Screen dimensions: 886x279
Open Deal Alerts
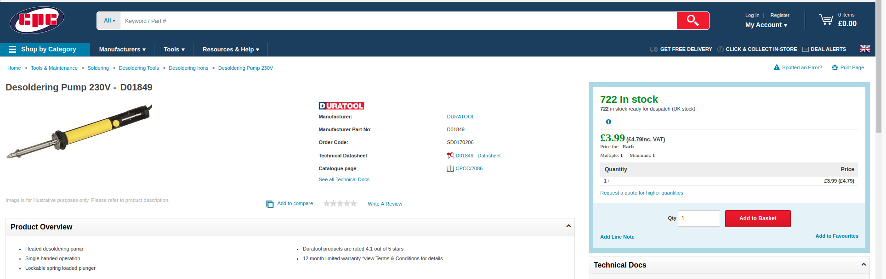(828, 49)
